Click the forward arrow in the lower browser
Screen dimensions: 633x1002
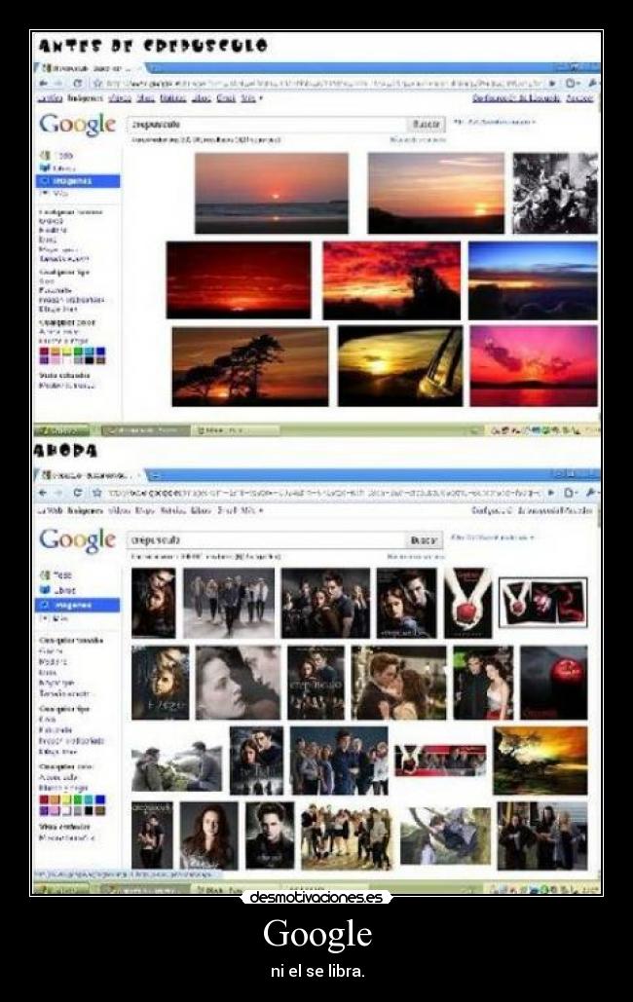coord(59,493)
